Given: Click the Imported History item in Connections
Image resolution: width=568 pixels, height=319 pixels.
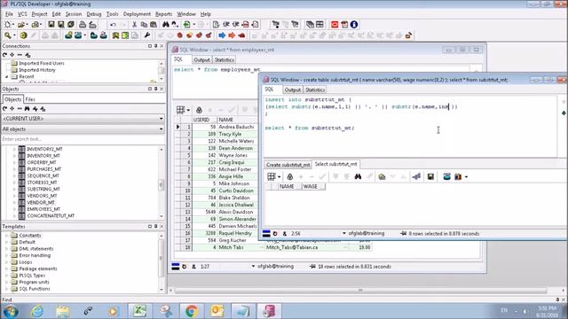Looking at the screenshot, I should click(37, 70).
